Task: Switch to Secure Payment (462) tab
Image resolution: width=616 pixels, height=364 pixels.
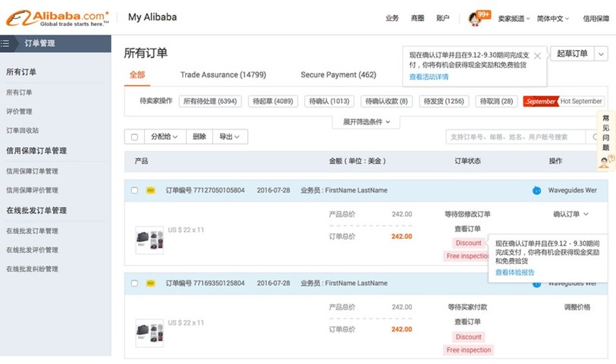Action: 338,74
